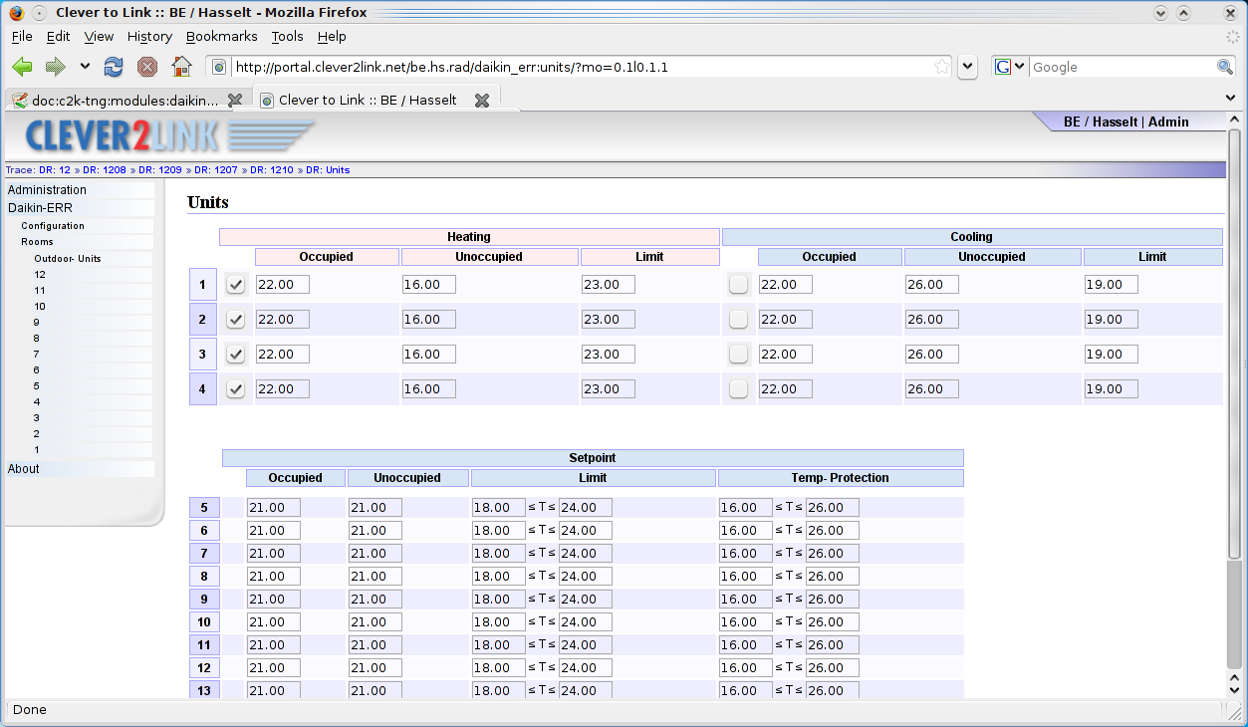This screenshot has width=1248, height=727.
Task: Click the page vertical scrollbar thumb
Action: click(1235, 344)
